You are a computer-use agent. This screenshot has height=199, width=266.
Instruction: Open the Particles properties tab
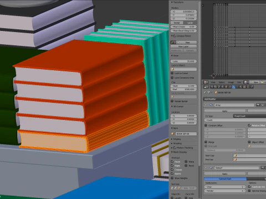pos(248,87)
